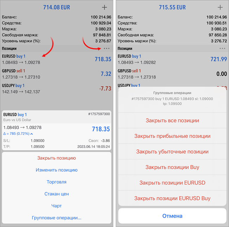Open Торговля from the position menu
Screen dimensions: 229x227
[x=57, y=182]
